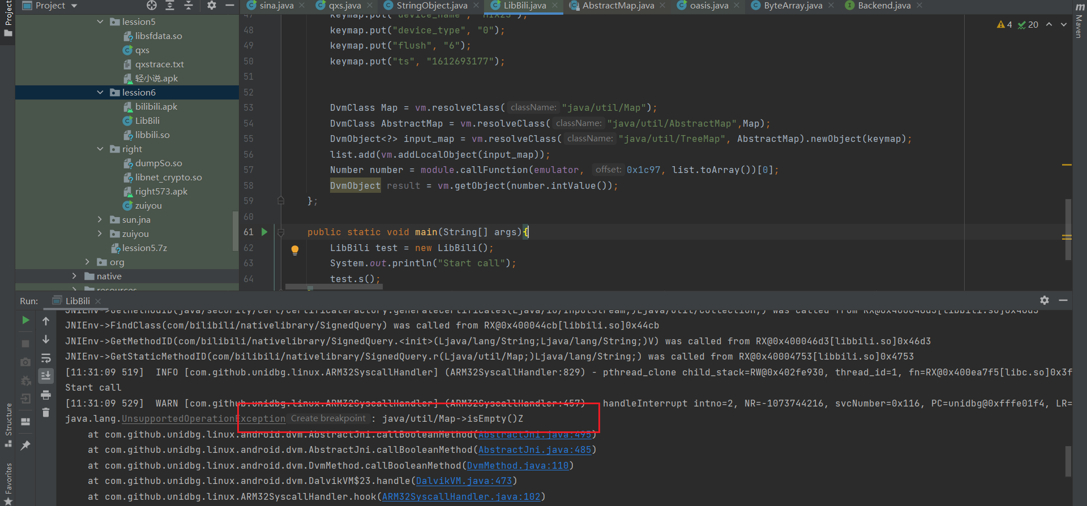Switch to AbstractMap.java tab
This screenshot has height=506, width=1087.
pyautogui.click(x=618, y=6)
